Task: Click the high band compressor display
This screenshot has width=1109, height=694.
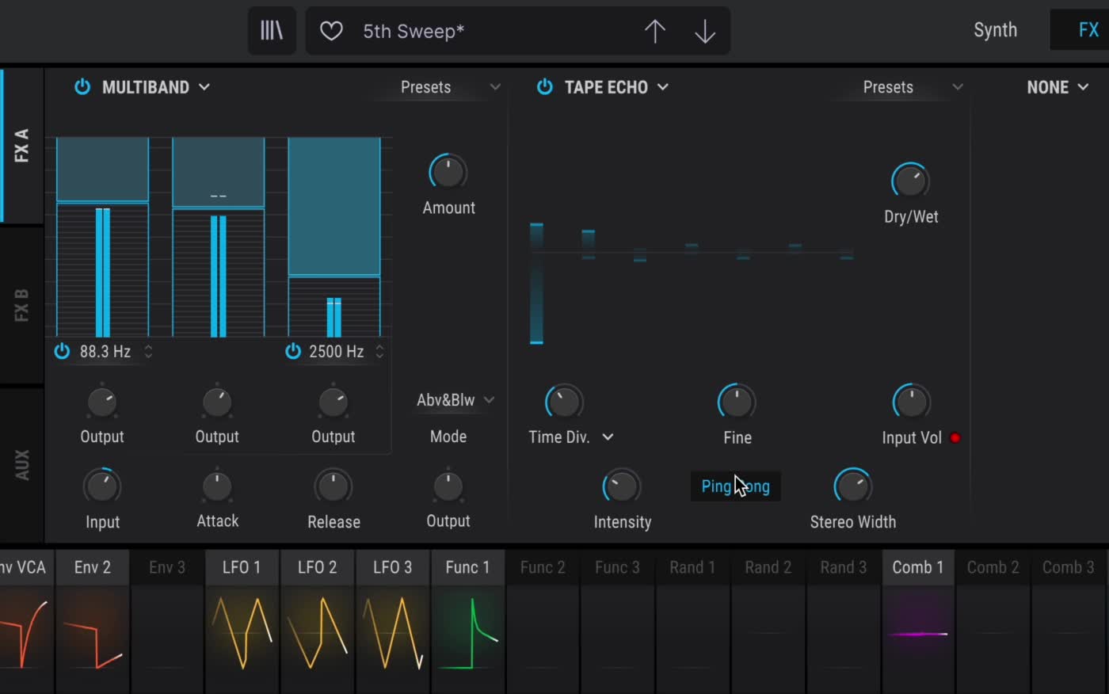Action: pos(334,236)
